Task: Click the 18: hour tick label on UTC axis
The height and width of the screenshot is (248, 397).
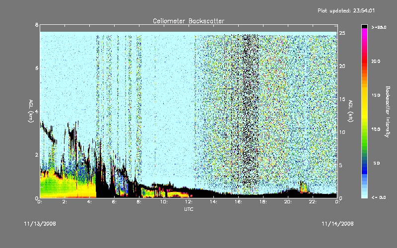Action: pos(263,202)
